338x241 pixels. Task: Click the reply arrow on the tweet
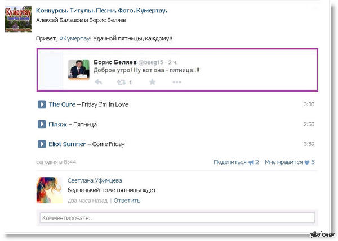pyautogui.click(x=98, y=82)
